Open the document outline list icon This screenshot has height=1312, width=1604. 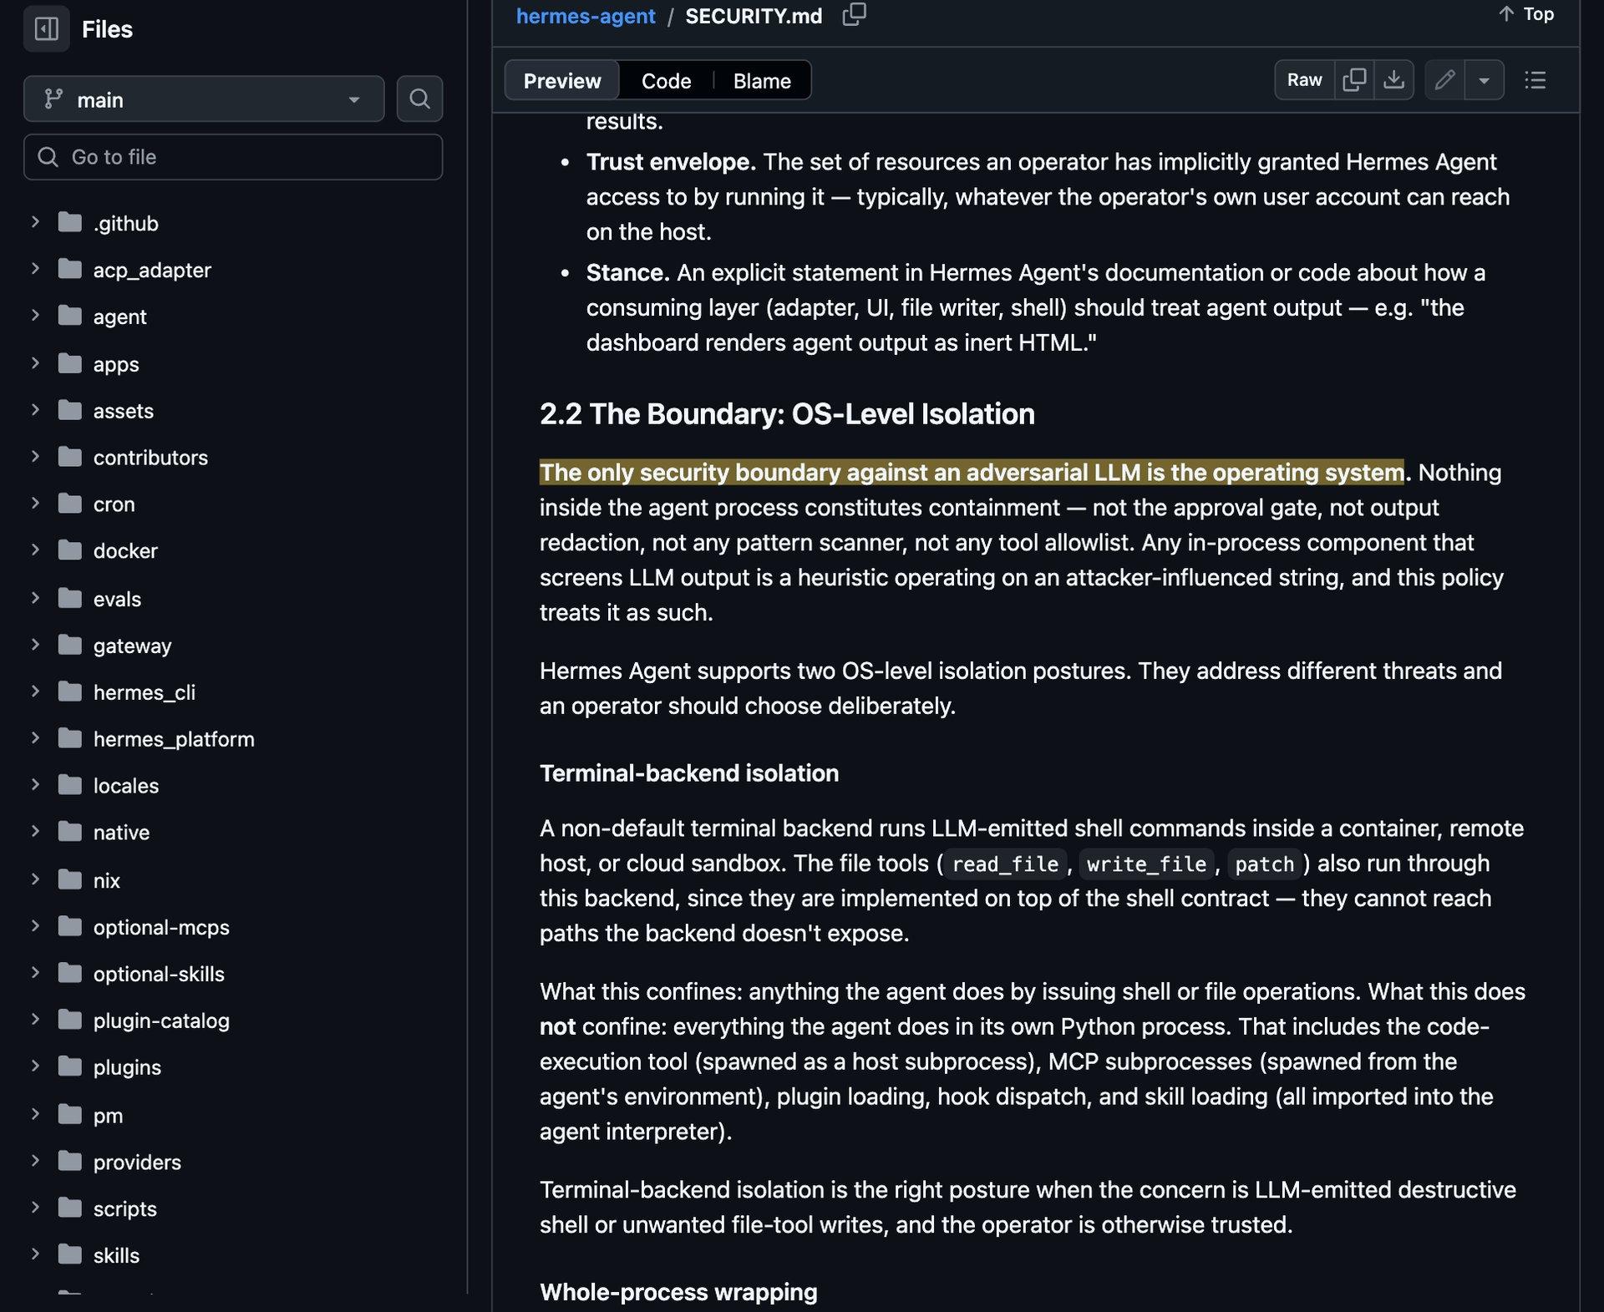coord(1535,80)
